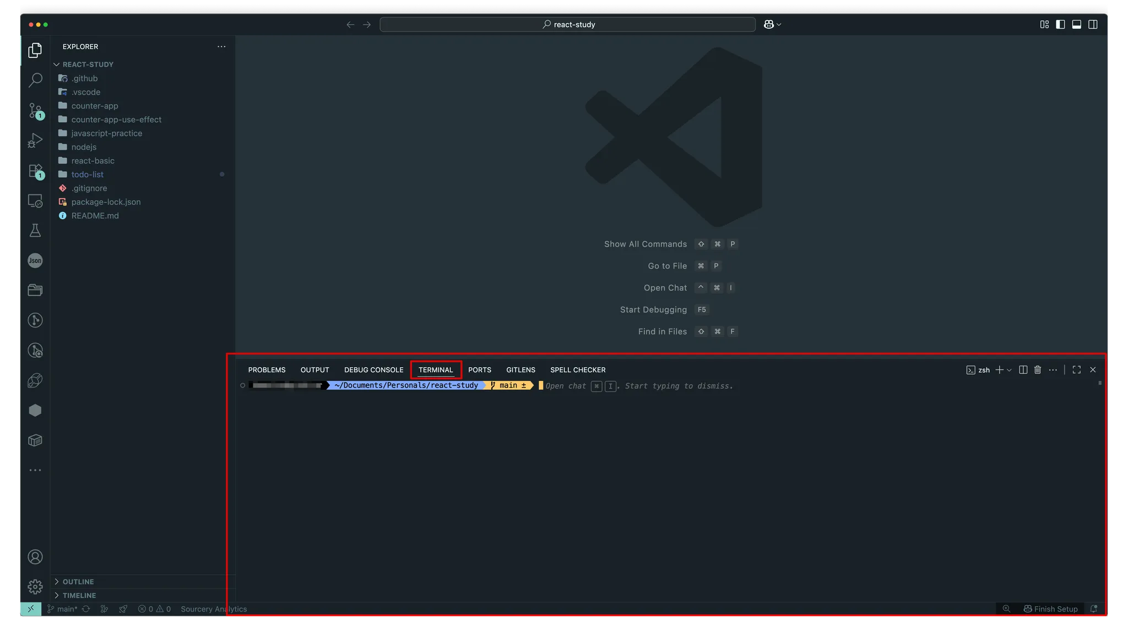This screenshot has width=1128, height=643.
Task: Switch to the OUTPUT tab
Action: (314, 370)
